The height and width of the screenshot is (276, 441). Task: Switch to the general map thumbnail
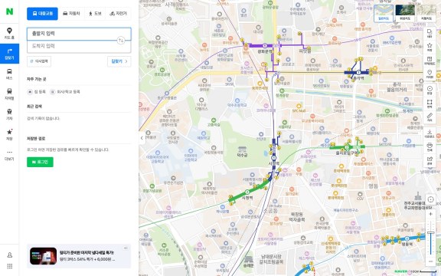[384, 13]
